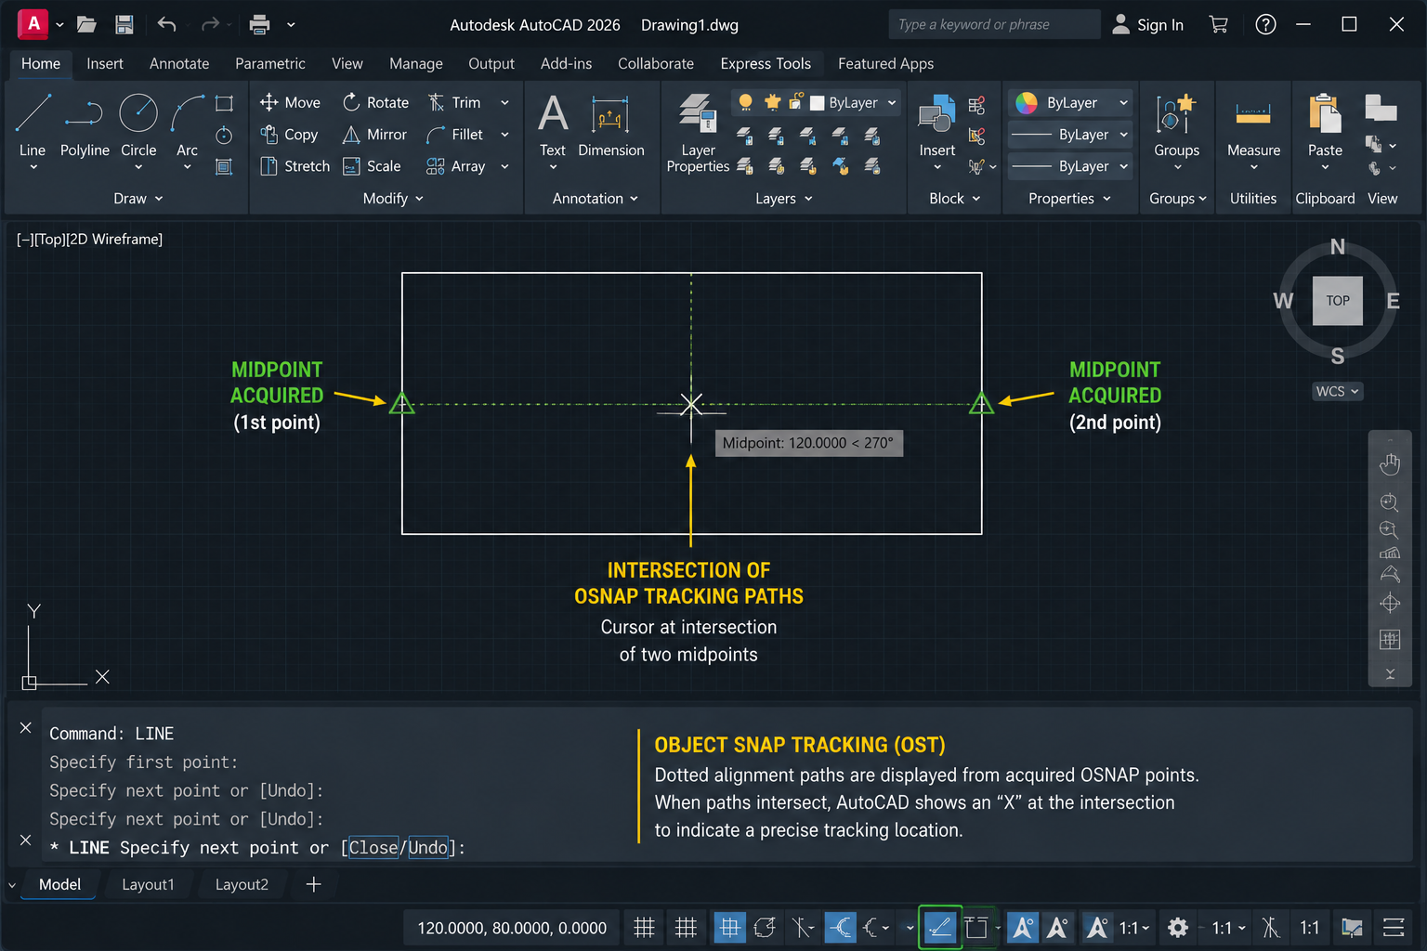Toggle the highlighted blue object snap button in status bar

coord(840,927)
